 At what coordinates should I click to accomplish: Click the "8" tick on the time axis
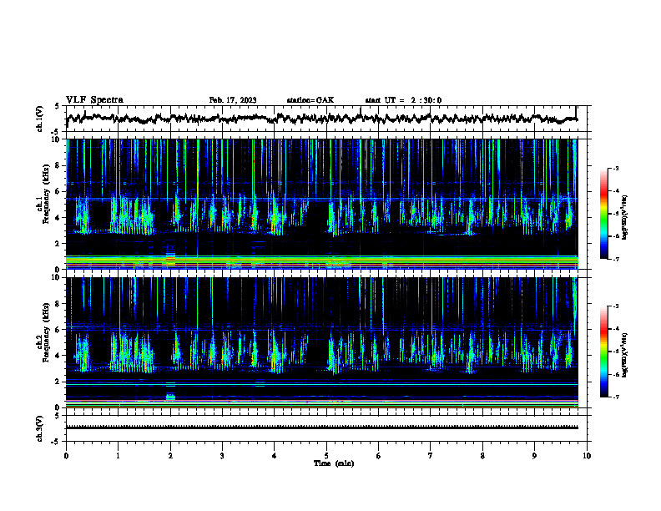coord(482,456)
